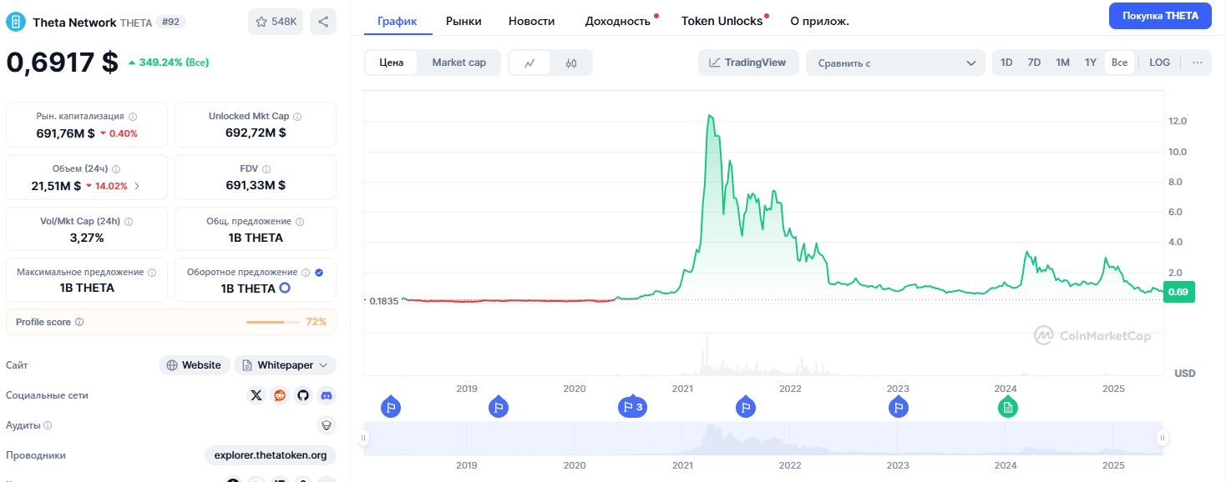Screen dimensions: 1226x482
Task: Open the event flag marker before 2019
Action: (390, 407)
